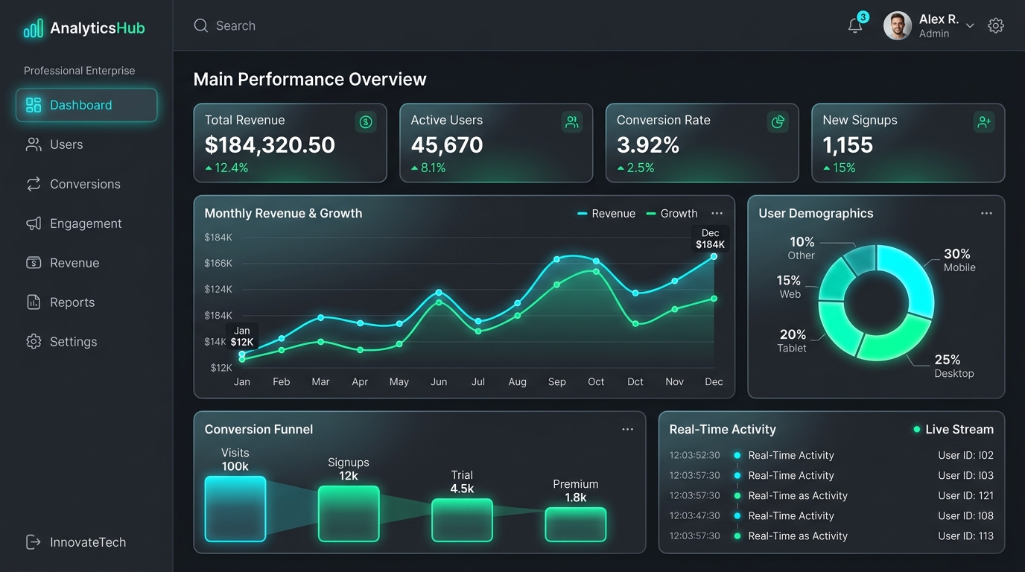
Task: Expand the Alex R. account dropdown chevron
Action: point(970,26)
